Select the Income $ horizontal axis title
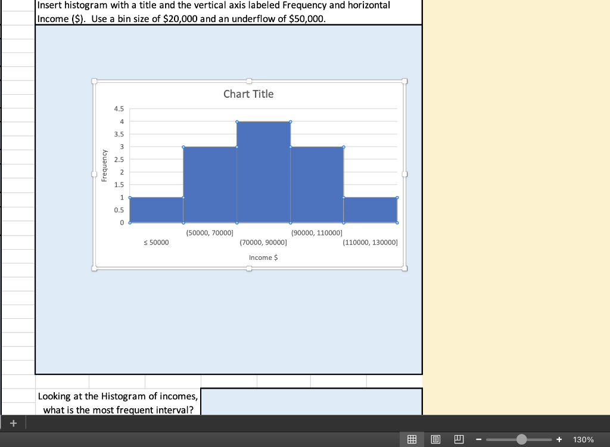 [x=263, y=257]
